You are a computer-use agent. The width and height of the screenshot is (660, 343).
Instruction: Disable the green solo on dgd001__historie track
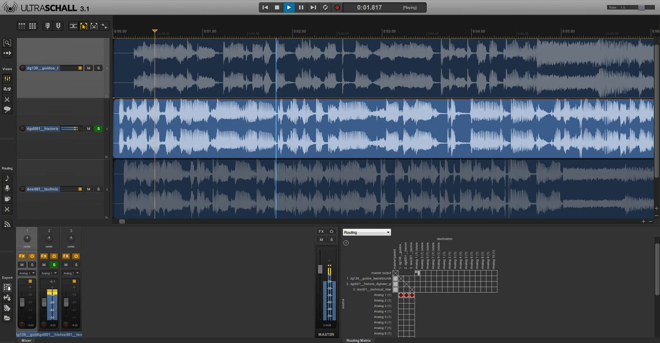(98, 128)
